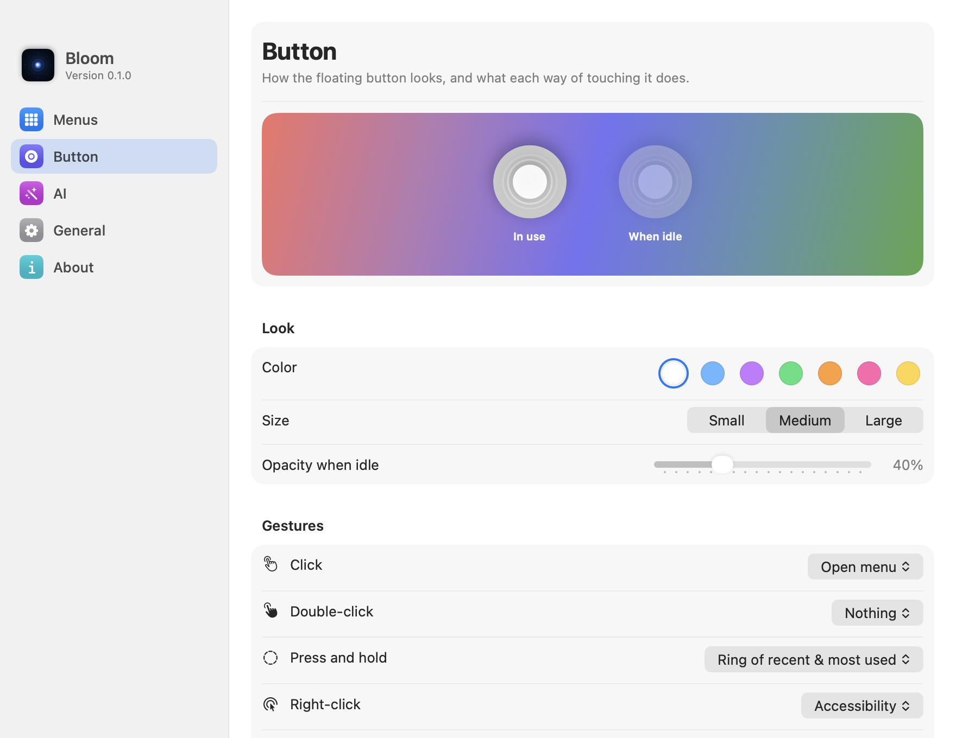
Task: Click the Button sidebar icon
Action: point(32,156)
